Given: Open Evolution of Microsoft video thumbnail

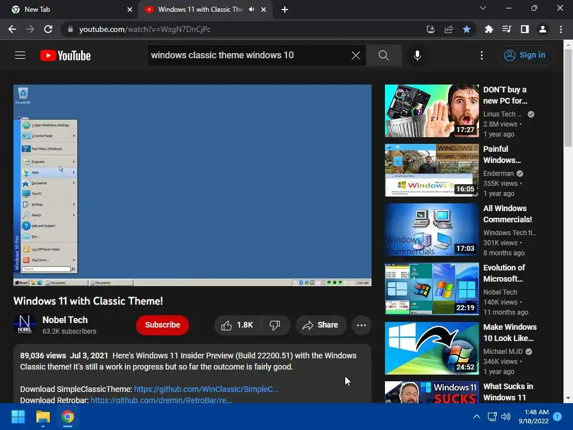Looking at the screenshot, I should coord(431,289).
